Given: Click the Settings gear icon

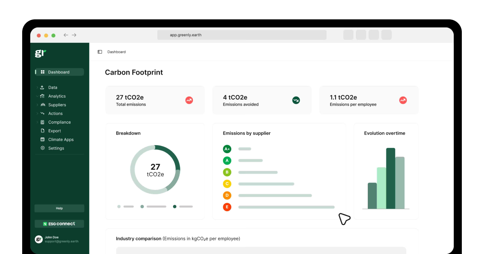Looking at the screenshot, I should coord(42,148).
